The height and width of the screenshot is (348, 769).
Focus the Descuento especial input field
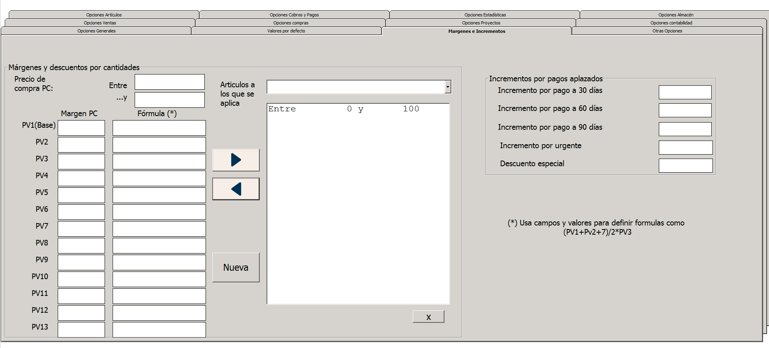coord(685,165)
